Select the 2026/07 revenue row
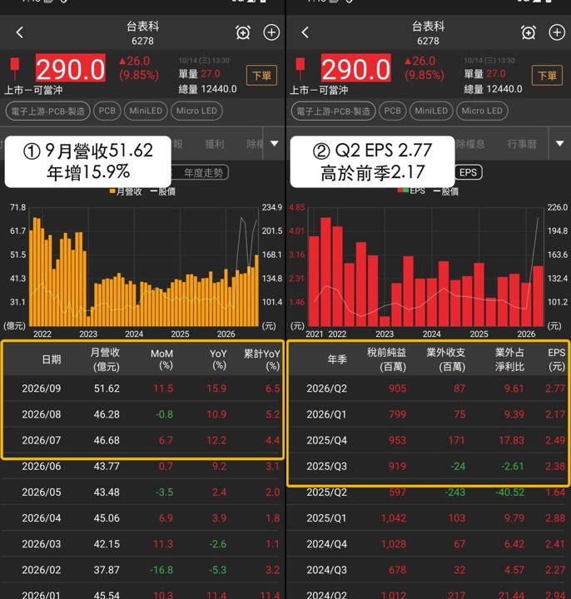The height and width of the screenshot is (599, 571). 142,440
